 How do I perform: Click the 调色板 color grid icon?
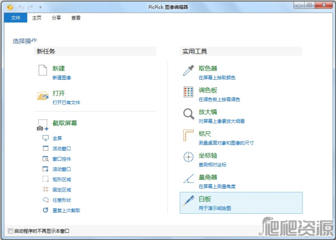coord(189,92)
